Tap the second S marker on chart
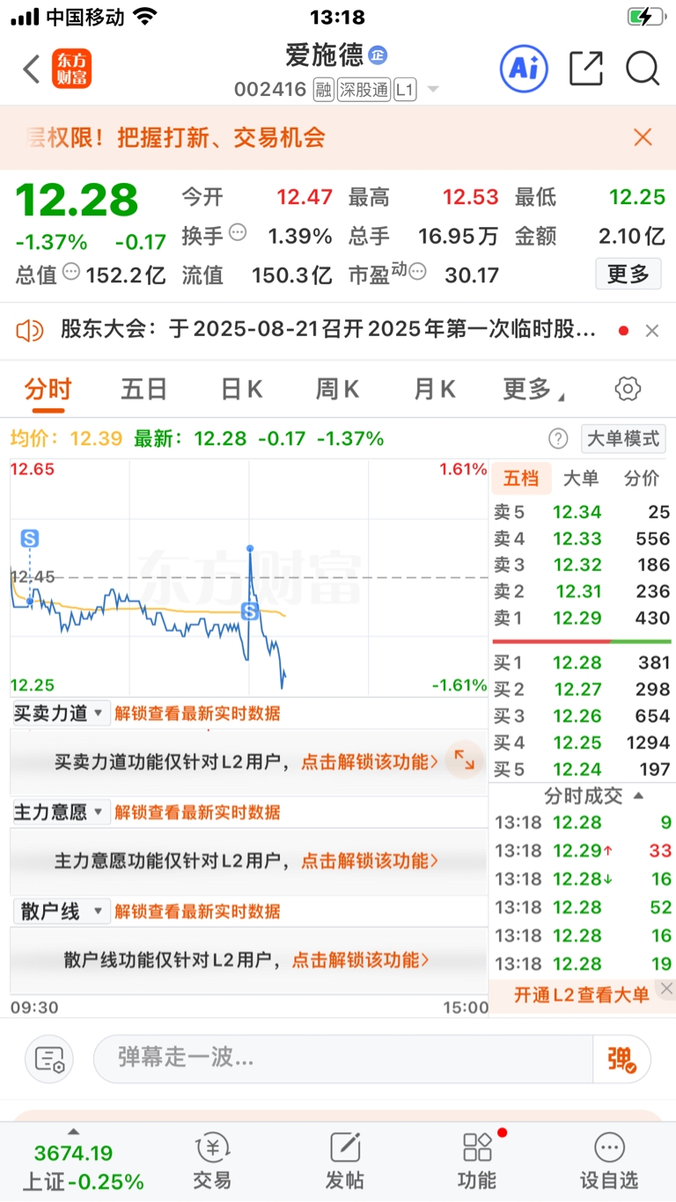This screenshot has height=1202, width=676. (x=251, y=611)
